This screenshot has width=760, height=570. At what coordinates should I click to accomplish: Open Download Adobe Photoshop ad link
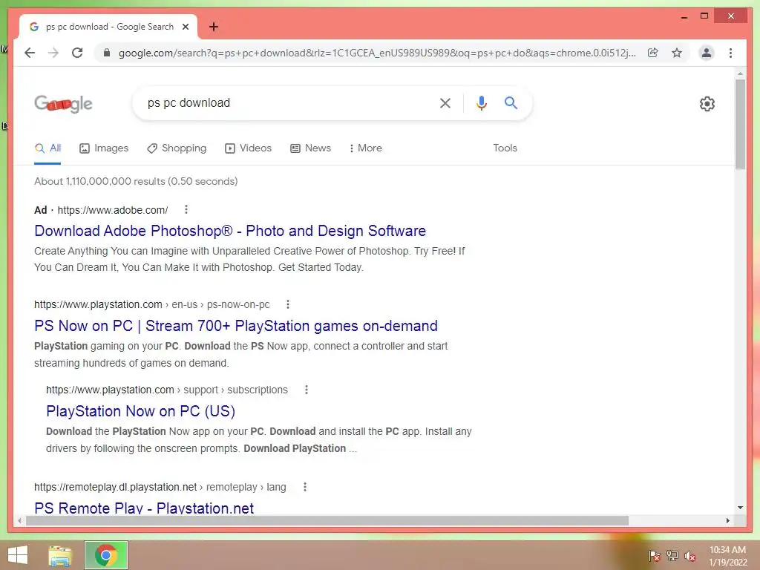[230, 231]
